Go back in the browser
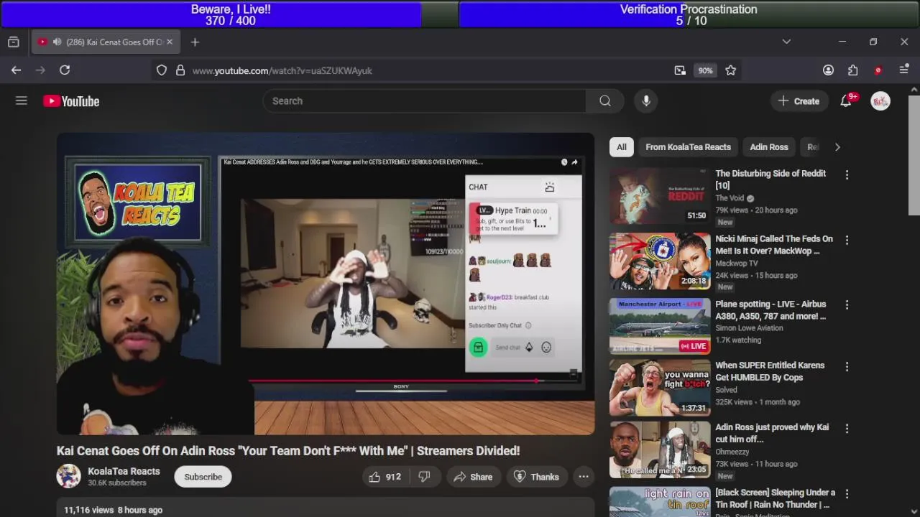Screen dimensions: 920x517 coord(16,70)
